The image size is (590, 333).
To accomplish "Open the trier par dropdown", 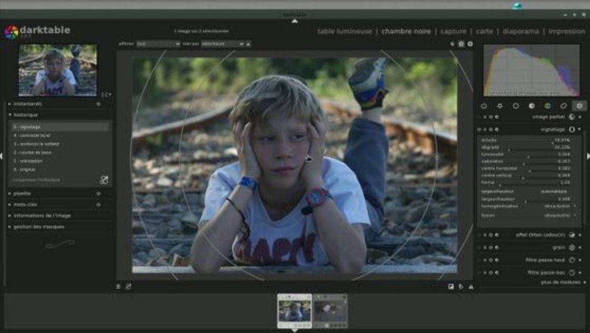I will coord(222,44).
